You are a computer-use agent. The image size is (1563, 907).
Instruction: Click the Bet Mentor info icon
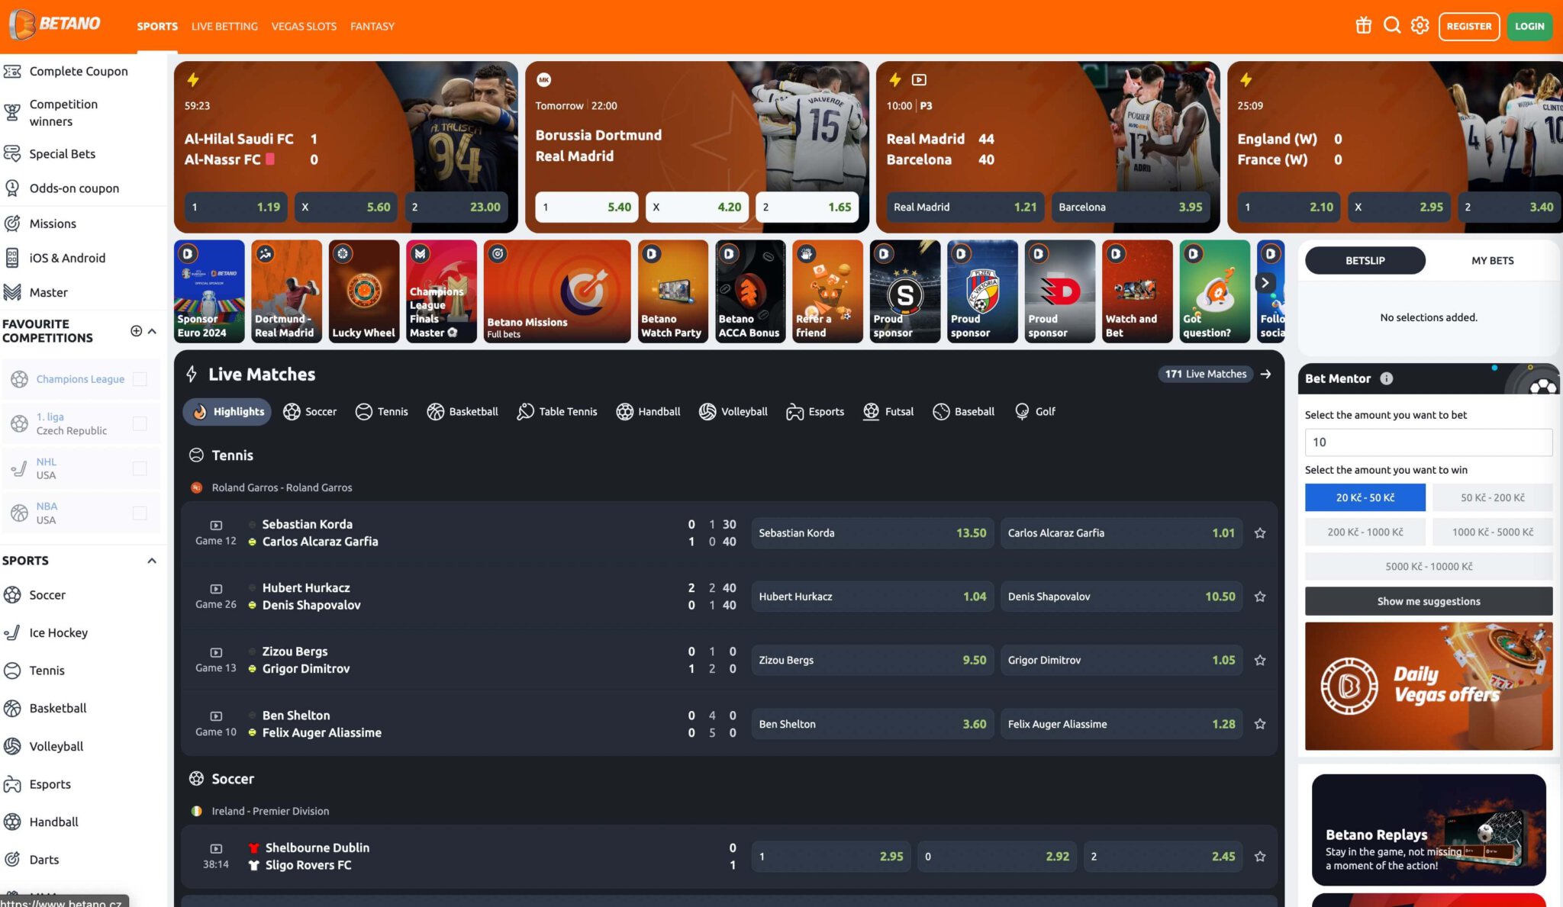1387,378
